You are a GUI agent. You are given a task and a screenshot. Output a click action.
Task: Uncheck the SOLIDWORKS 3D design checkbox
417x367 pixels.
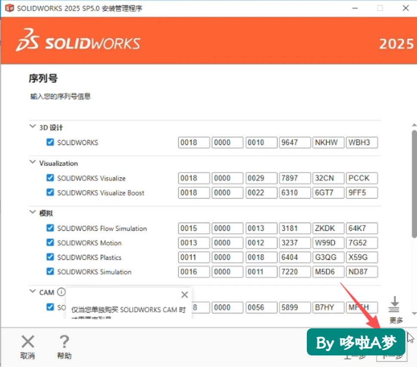pyautogui.click(x=50, y=142)
